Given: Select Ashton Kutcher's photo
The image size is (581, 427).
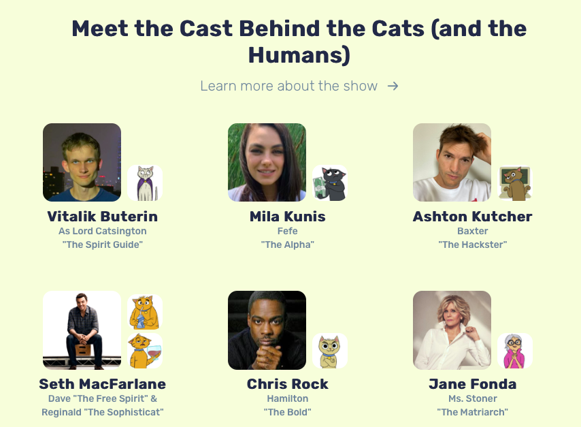Looking at the screenshot, I should coord(452,162).
